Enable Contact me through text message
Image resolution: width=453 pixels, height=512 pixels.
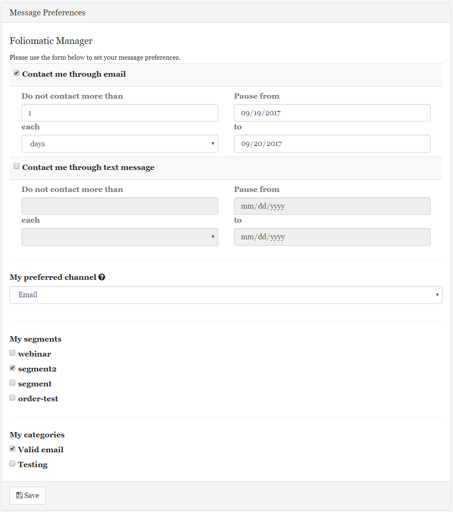(16, 166)
